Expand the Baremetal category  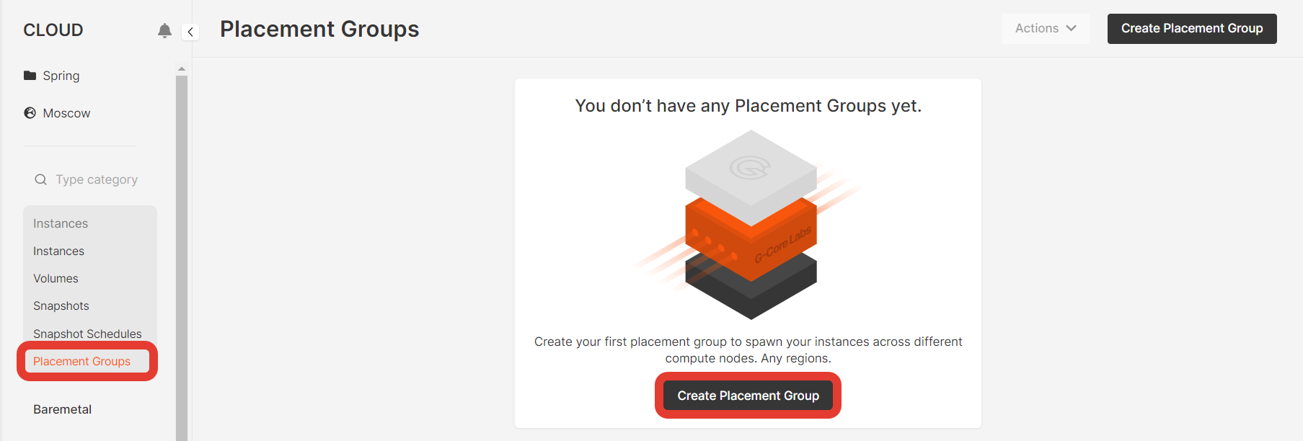tap(62, 409)
